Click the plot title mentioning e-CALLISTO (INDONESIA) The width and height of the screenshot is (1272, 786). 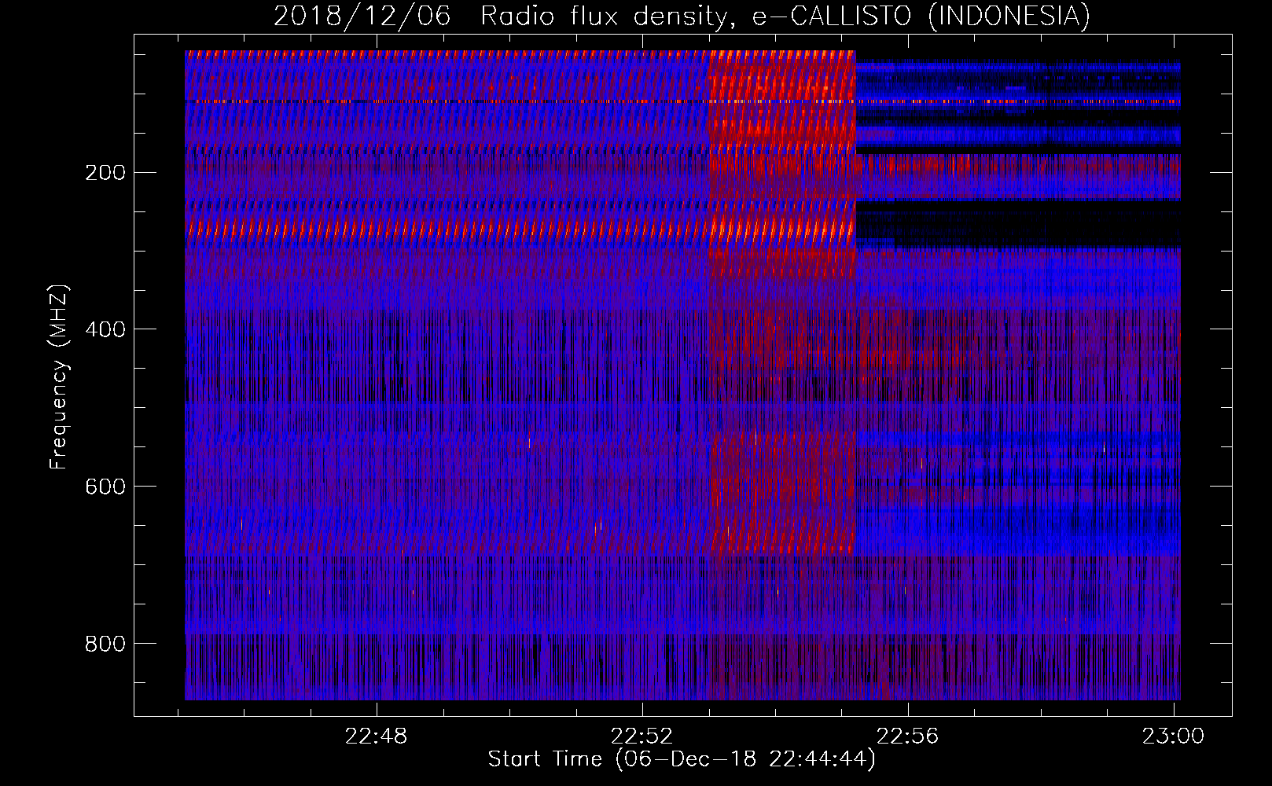682,16
